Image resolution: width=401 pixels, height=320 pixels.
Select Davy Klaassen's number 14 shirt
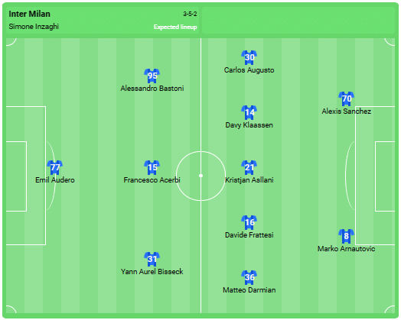tap(249, 112)
